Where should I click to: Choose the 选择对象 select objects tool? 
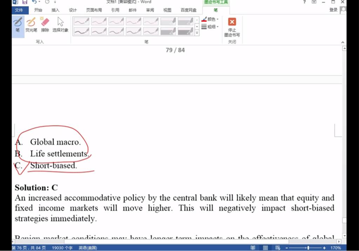click(x=60, y=25)
